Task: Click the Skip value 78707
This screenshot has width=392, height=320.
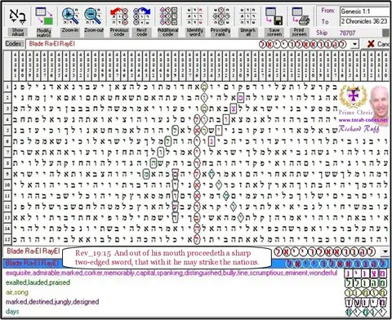Action: (348, 33)
